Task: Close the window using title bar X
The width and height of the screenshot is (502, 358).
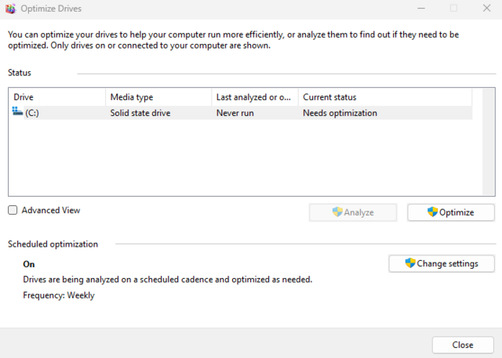Action: tap(486, 9)
